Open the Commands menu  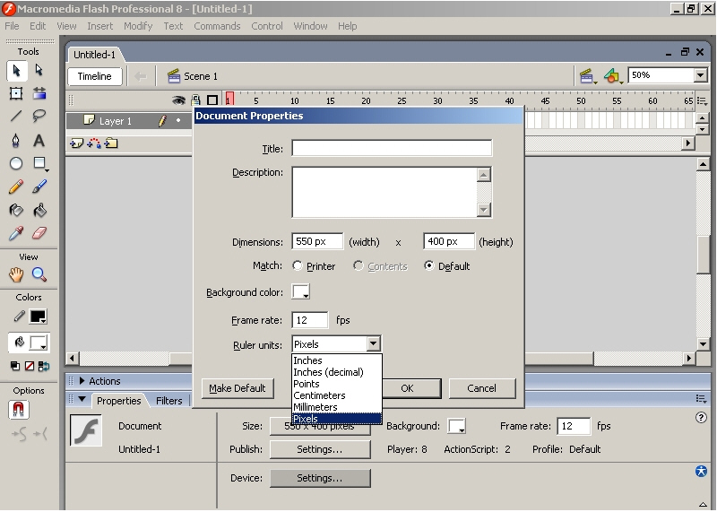pos(217,26)
